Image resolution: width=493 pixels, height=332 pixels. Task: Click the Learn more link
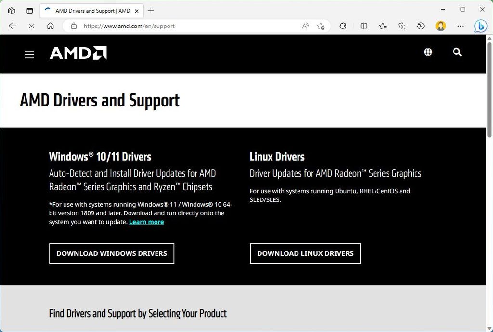(x=146, y=222)
